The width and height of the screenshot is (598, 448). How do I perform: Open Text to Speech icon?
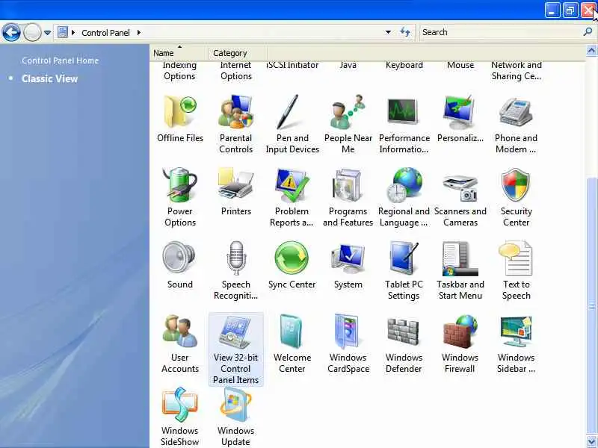(x=515, y=258)
